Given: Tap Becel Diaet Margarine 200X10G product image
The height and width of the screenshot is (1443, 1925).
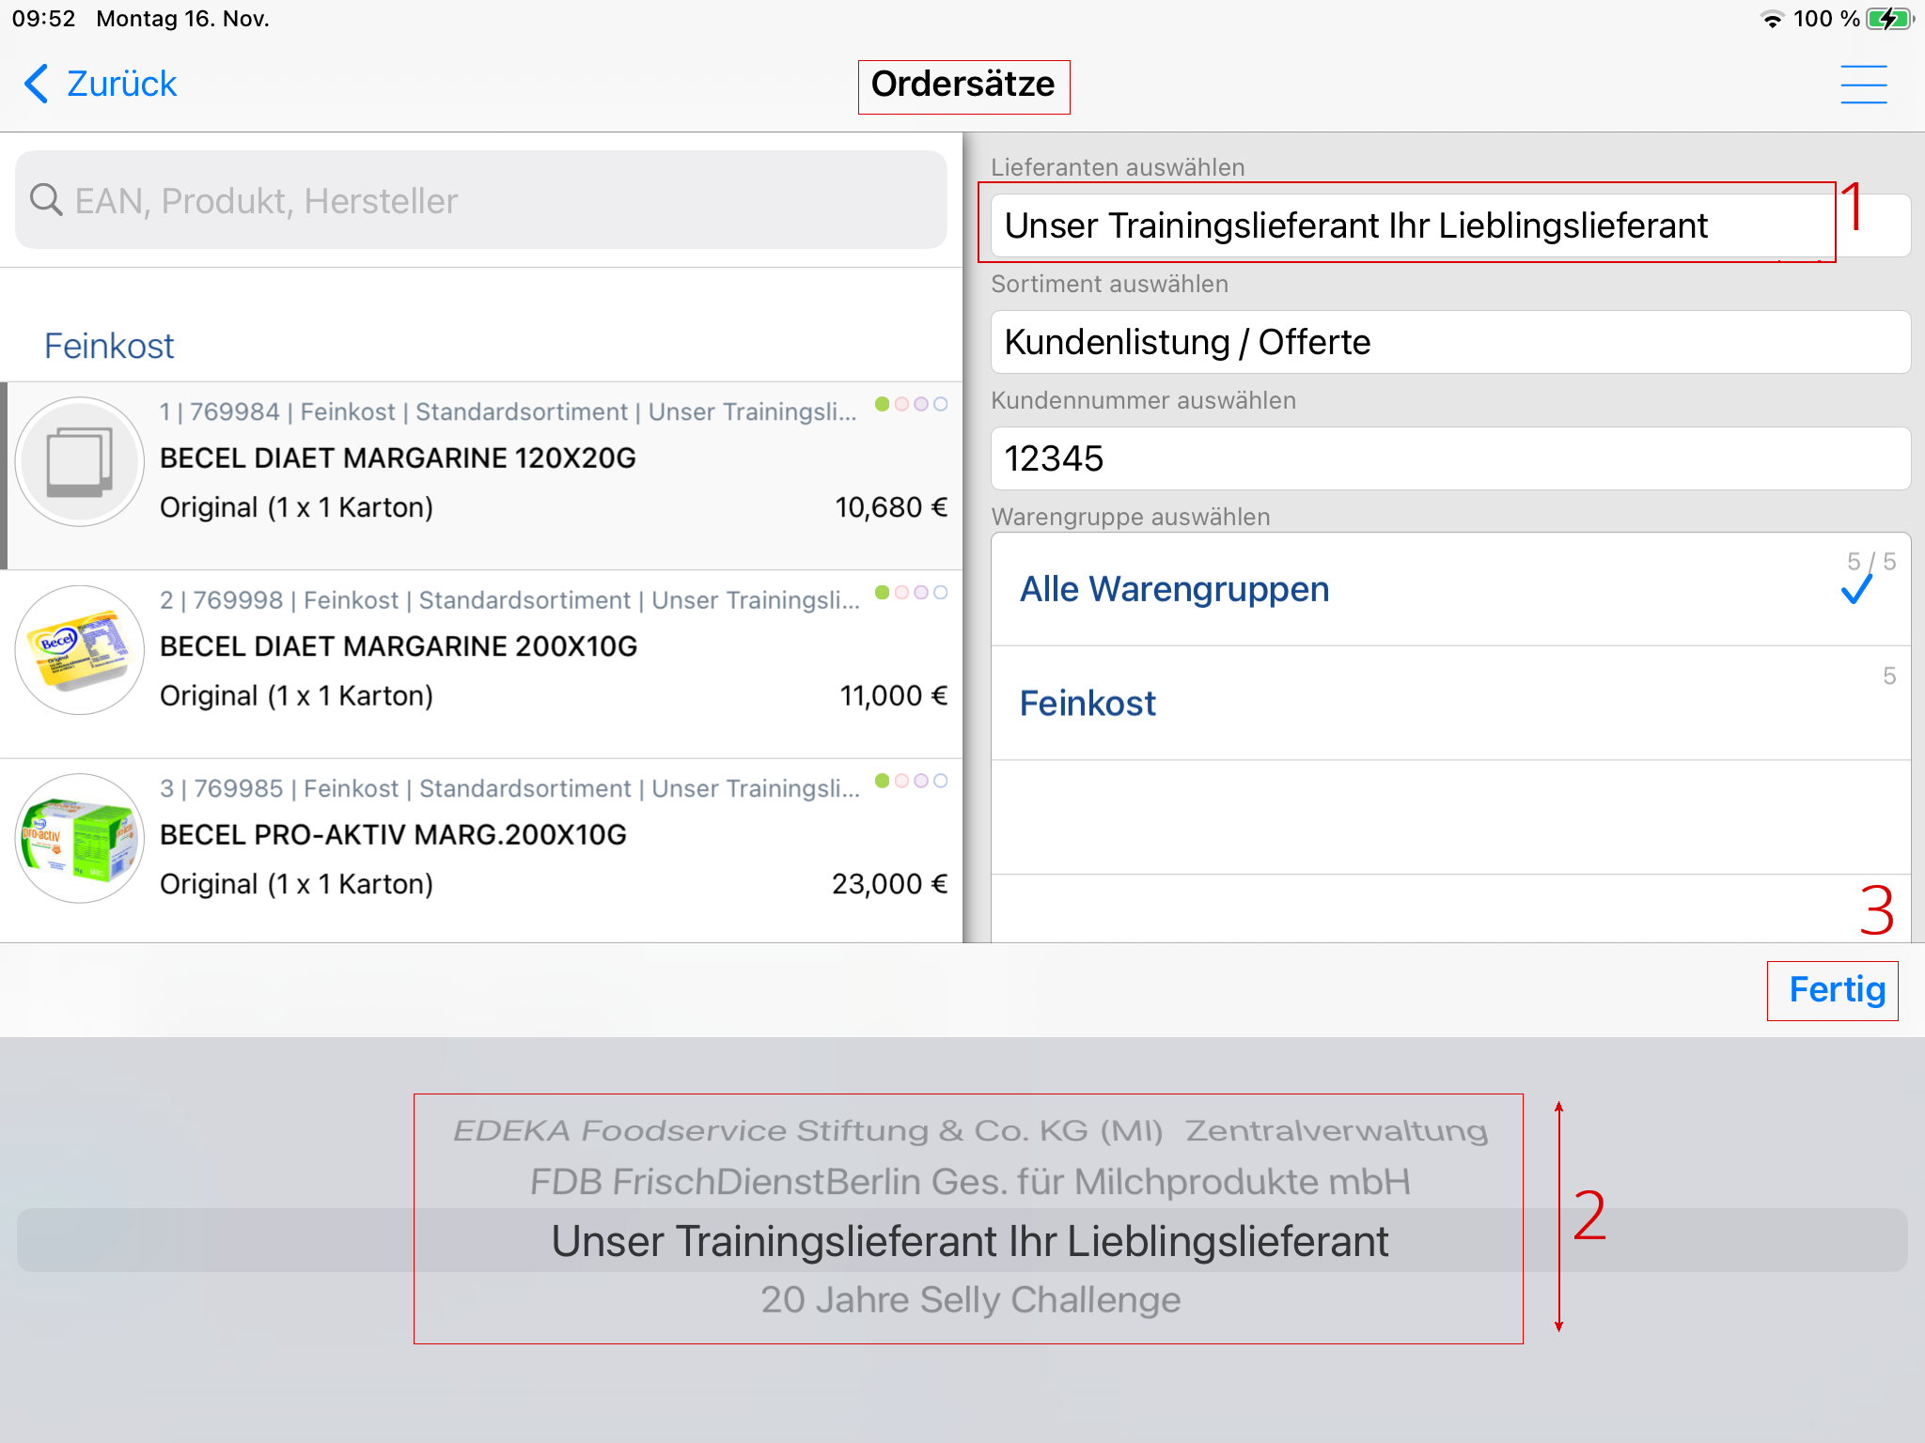Looking at the screenshot, I should click(80, 649).
